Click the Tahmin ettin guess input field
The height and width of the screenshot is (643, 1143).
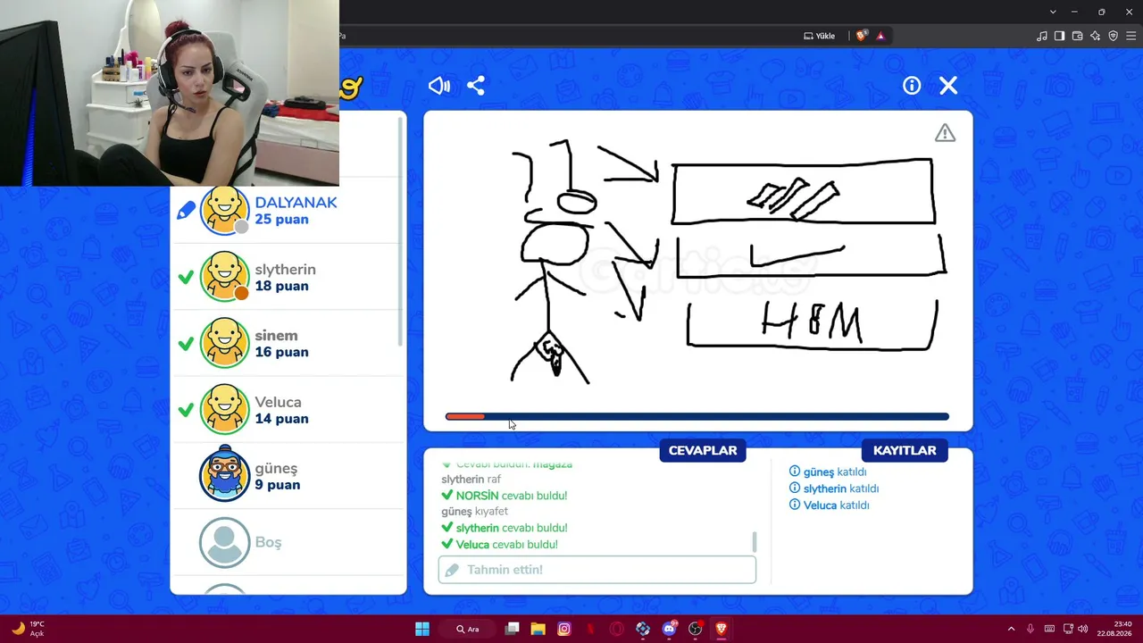[x=597, y=570]
